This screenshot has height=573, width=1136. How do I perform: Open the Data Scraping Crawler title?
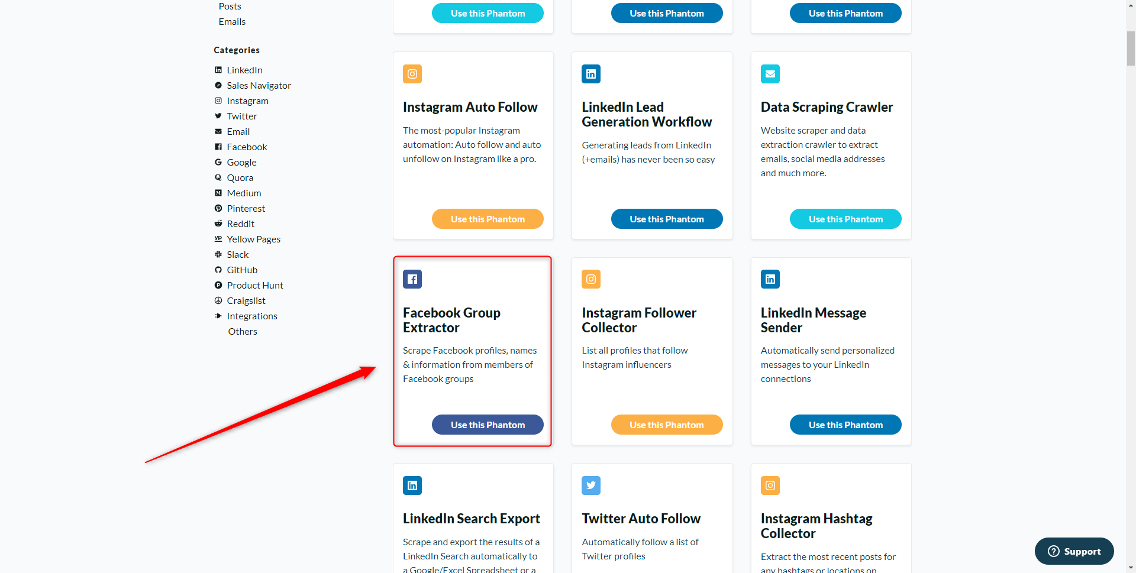click(x=827, y=107)
